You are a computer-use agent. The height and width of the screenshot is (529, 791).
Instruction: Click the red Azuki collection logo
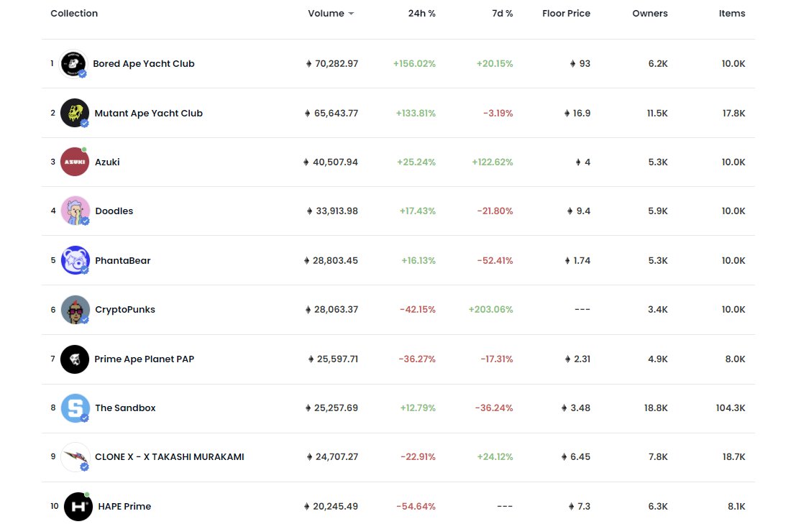click(75, 162)
